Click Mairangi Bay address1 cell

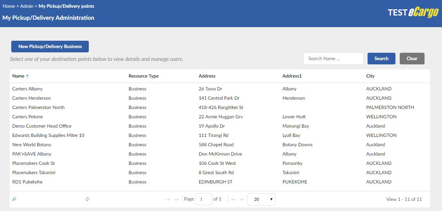(x=296, y=126)
